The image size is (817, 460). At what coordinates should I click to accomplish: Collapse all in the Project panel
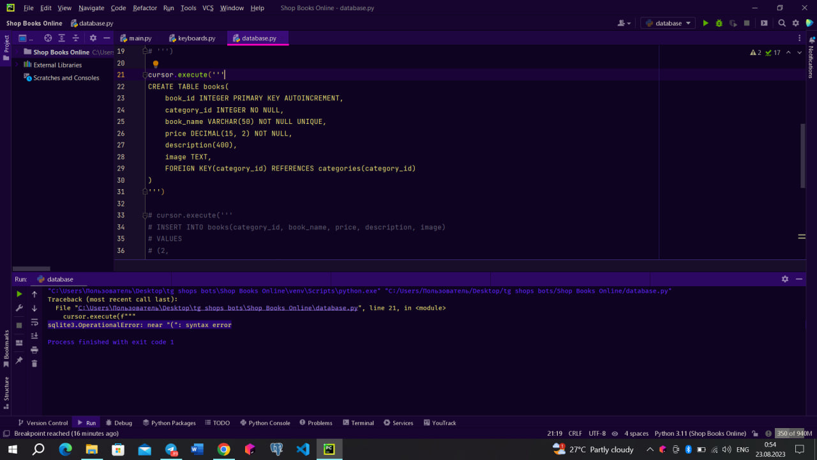click(x=76, y=38)
